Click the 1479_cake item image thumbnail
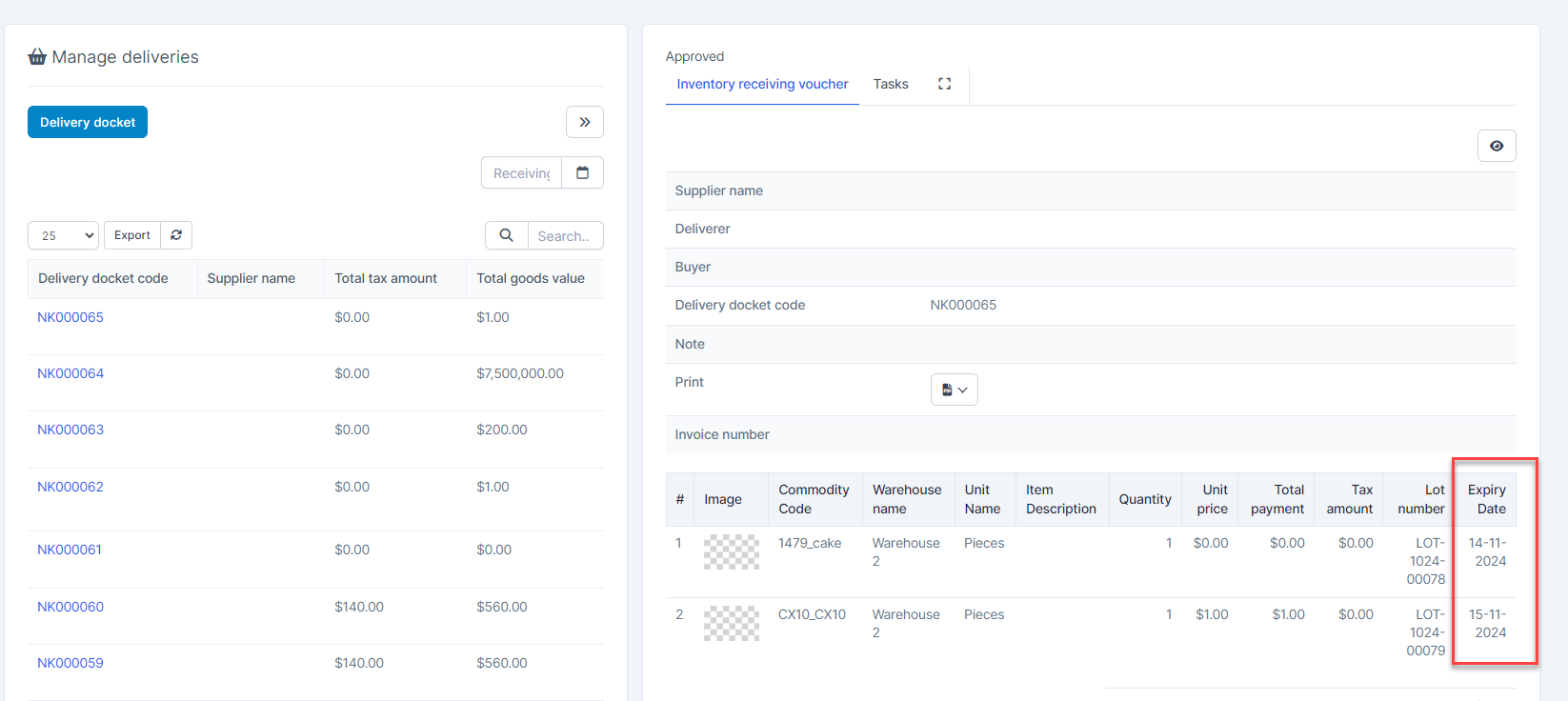The image size is (1568, 701). [732, 552]
